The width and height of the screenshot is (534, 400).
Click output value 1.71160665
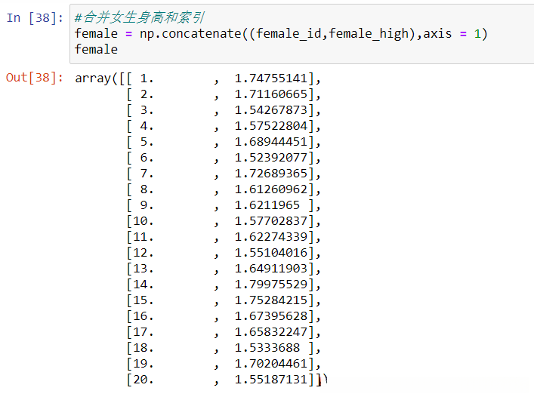click(270, 94)
